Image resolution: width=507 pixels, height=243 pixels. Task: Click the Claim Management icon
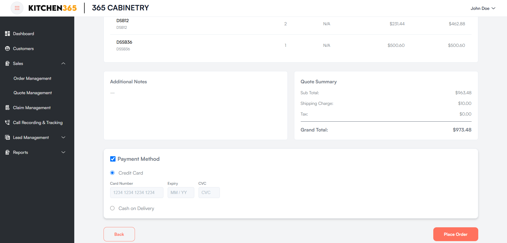(7, 108)
